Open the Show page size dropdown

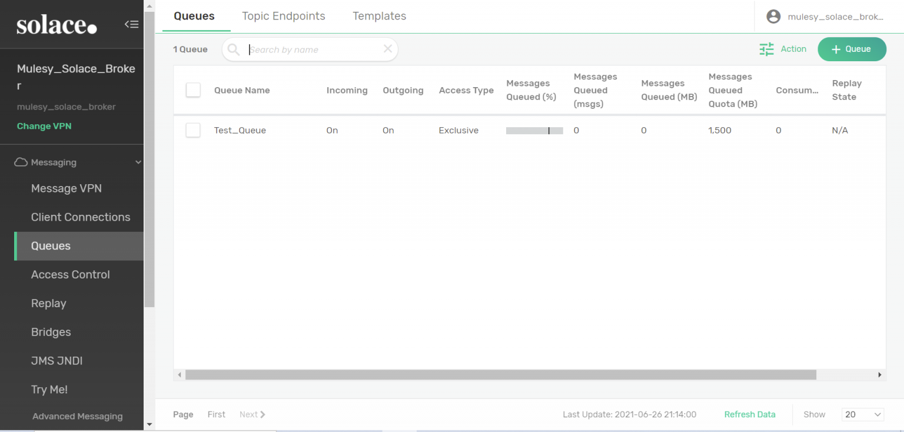coord(862,414)
